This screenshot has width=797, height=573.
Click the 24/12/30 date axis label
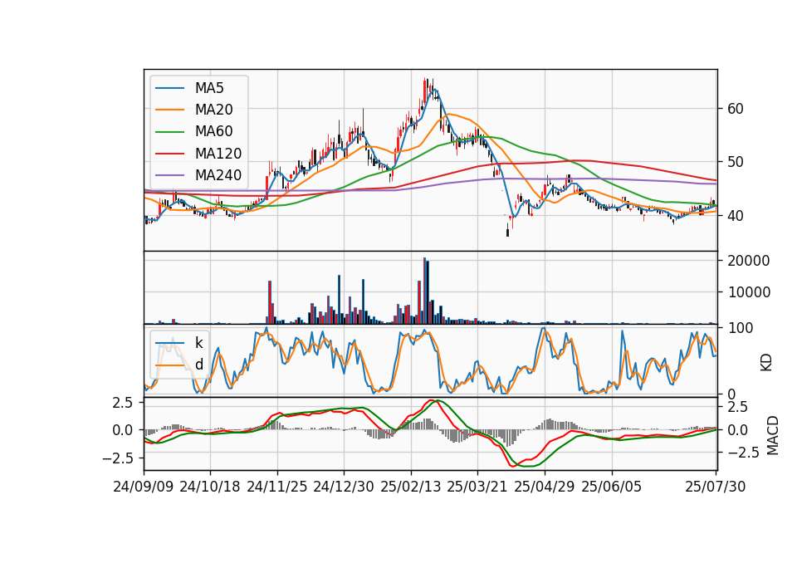[x=344, y=487]
